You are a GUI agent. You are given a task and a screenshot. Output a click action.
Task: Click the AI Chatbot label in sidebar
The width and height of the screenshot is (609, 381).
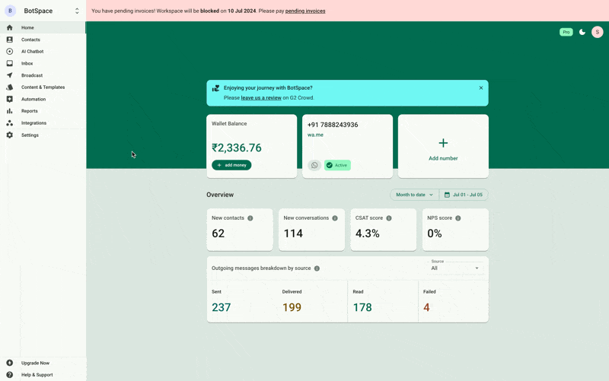pos(33,52)
